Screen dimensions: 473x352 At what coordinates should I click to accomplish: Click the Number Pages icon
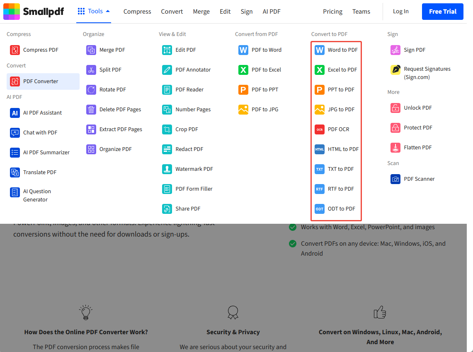(x=167, y=110)
